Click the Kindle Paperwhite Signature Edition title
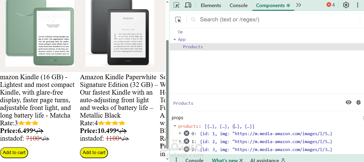364x162 pixels. point(119,96)
